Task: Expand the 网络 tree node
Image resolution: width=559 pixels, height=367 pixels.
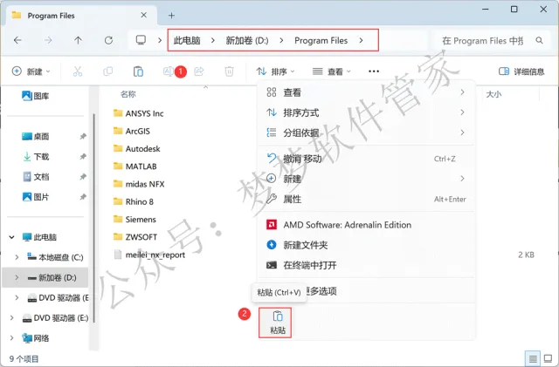Action: pos(11,338)
